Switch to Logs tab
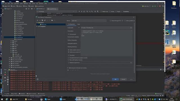This screenshot has height=101, width=180. [x=78, y=24]
